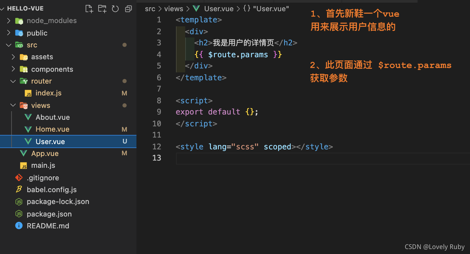
Task: Place cursor on empty line 13
Action: click(x=323, y=158)
